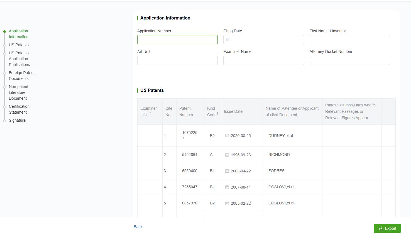The image size is (411, 237).
Task: Click the circle icon beside US Patents step
Action: (x=4, y=45)
